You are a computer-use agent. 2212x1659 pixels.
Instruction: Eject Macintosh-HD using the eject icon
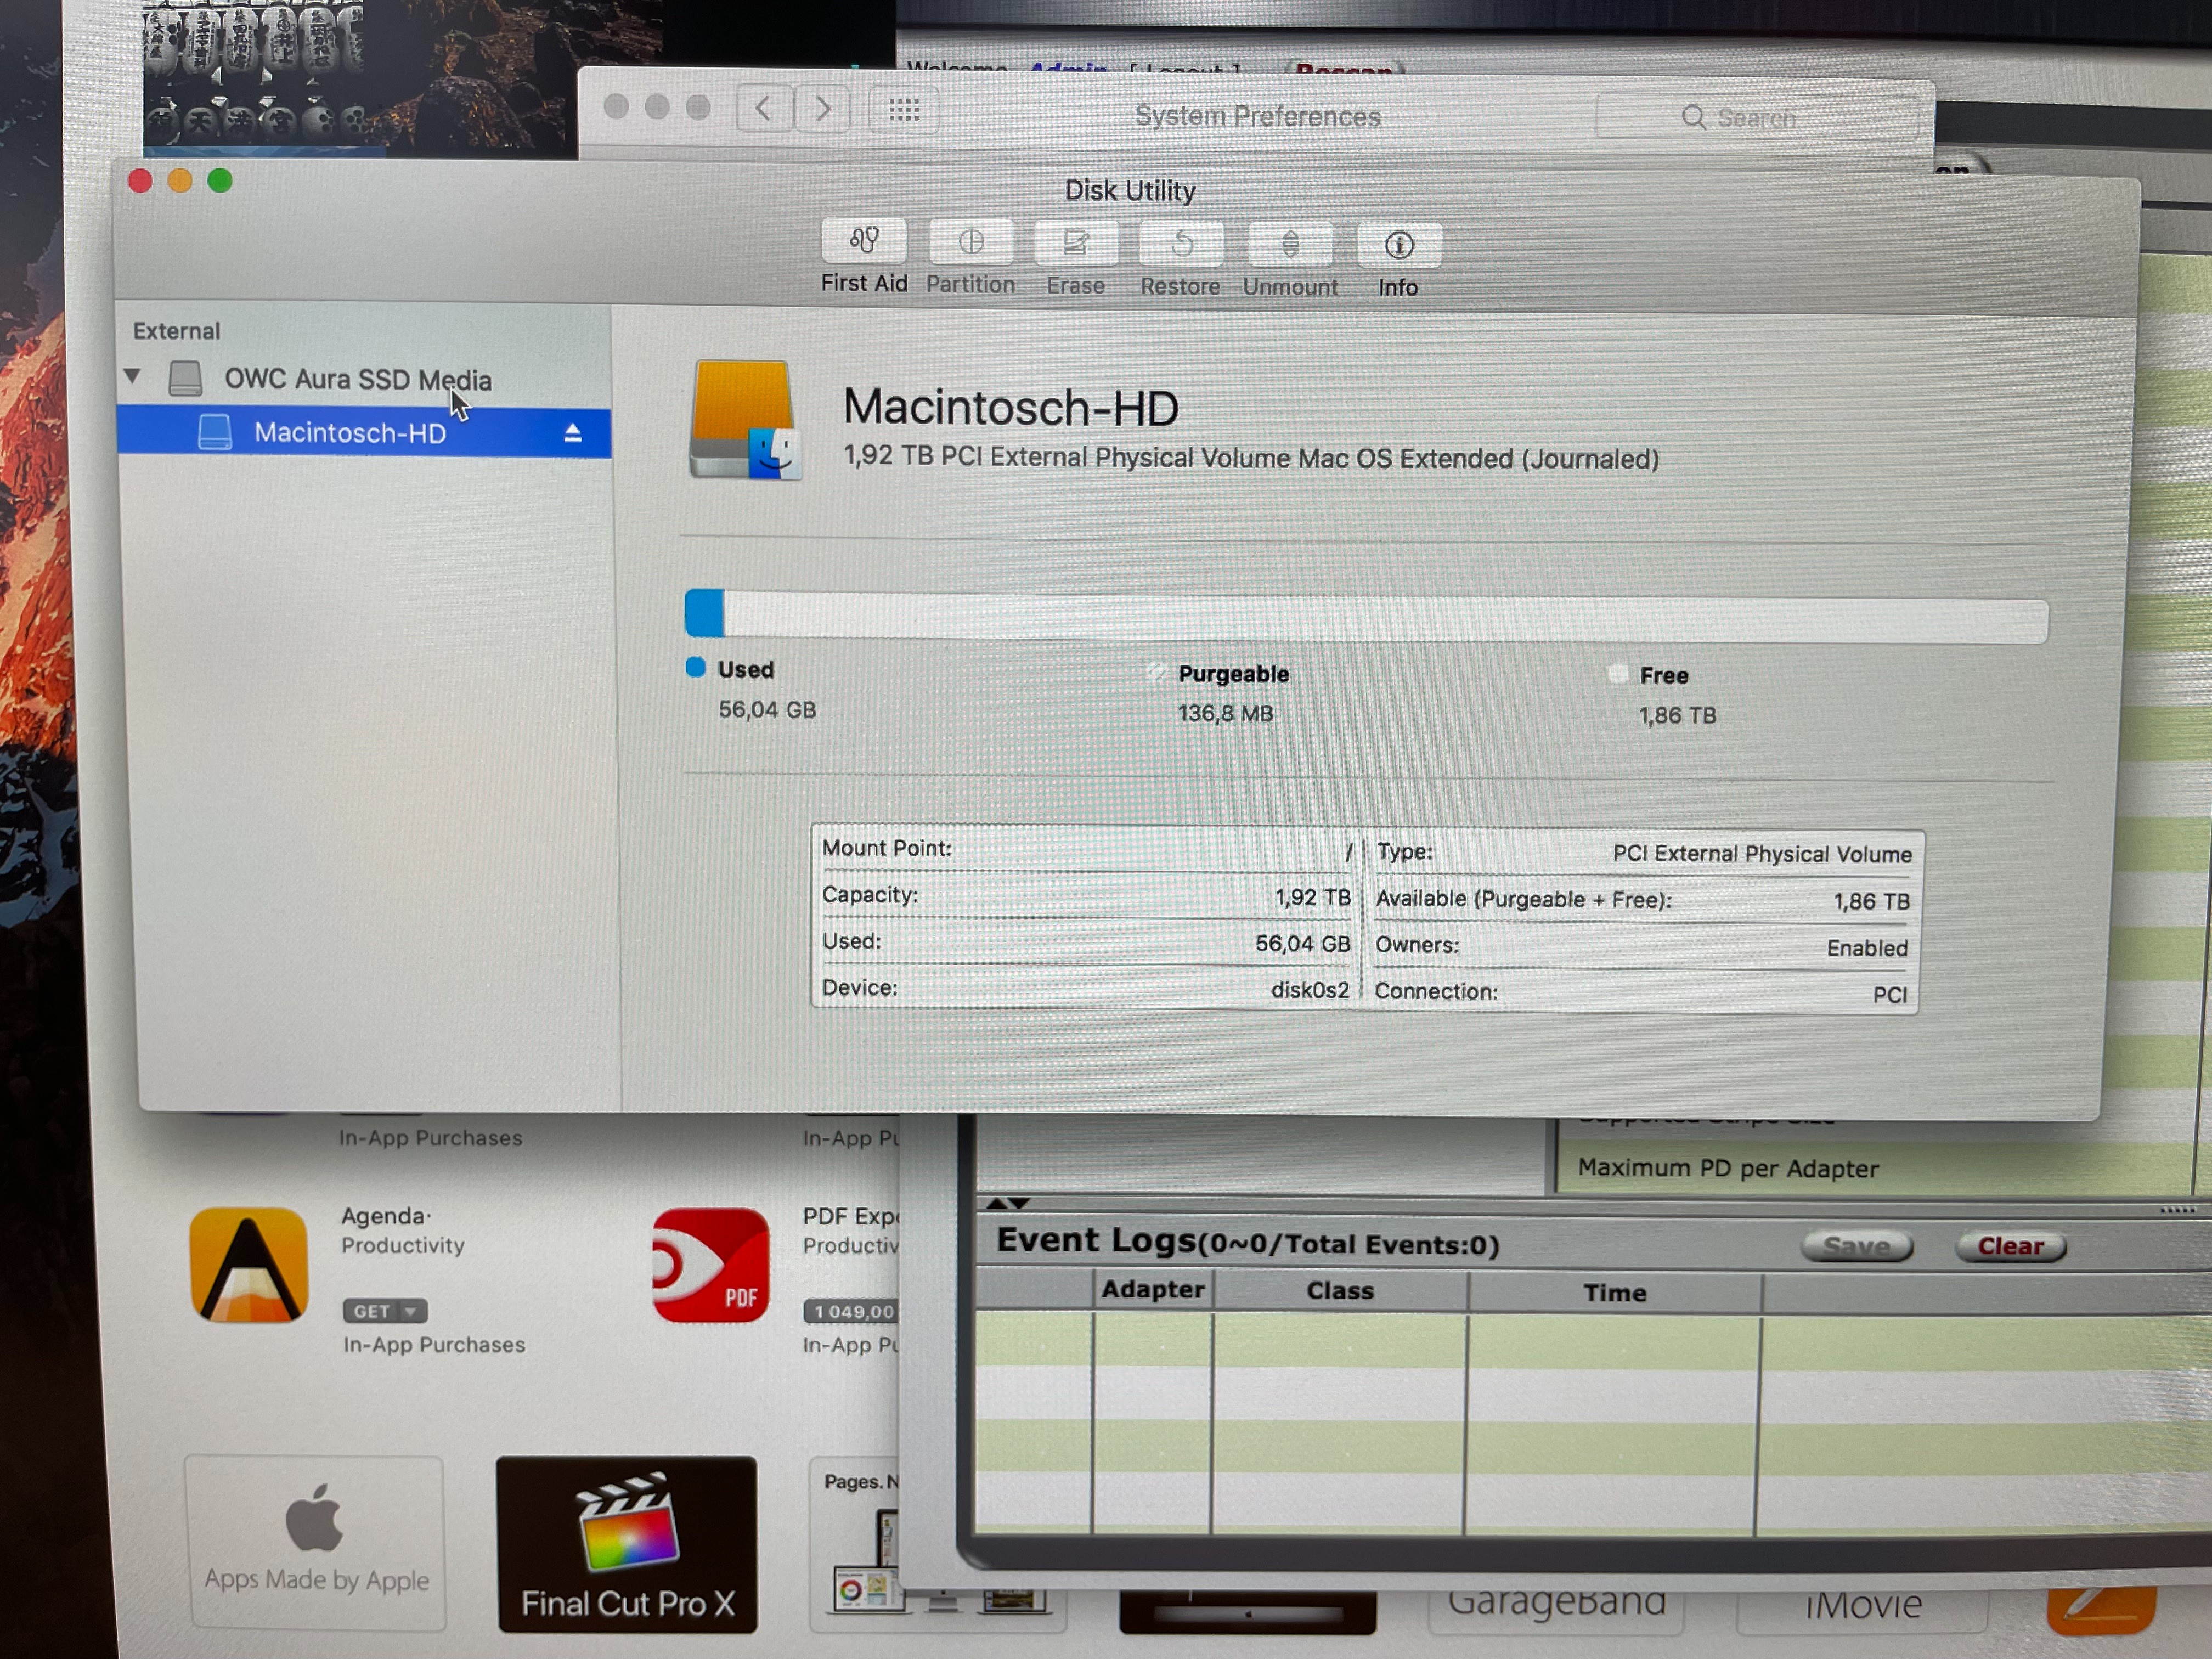point(572,433)
